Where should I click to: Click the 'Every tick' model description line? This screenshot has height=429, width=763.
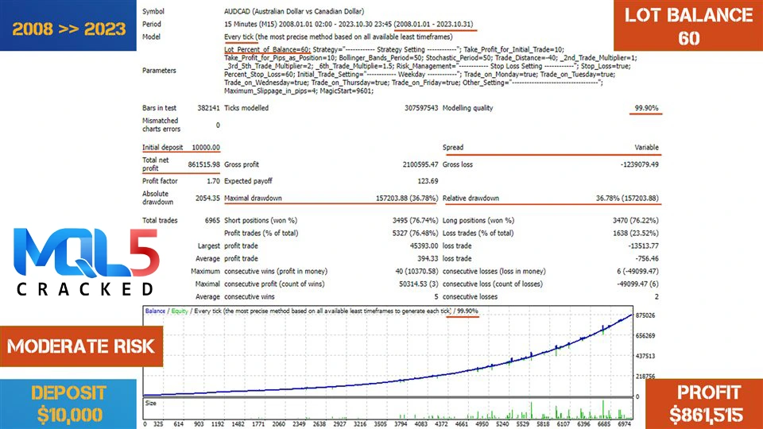[x=339, y=37]
